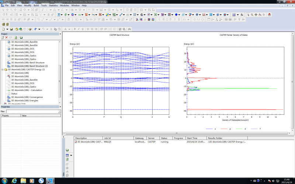The image size is (295, 184).
Task: Click the new item icon in Project panel
Action: (x=3, y=38)
